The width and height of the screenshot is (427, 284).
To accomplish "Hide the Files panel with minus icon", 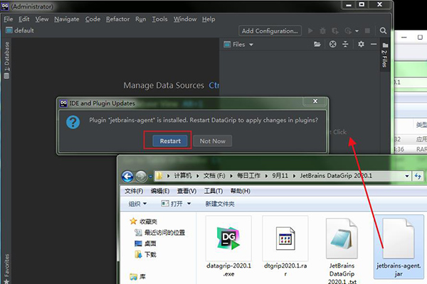I will coord(374,44).
